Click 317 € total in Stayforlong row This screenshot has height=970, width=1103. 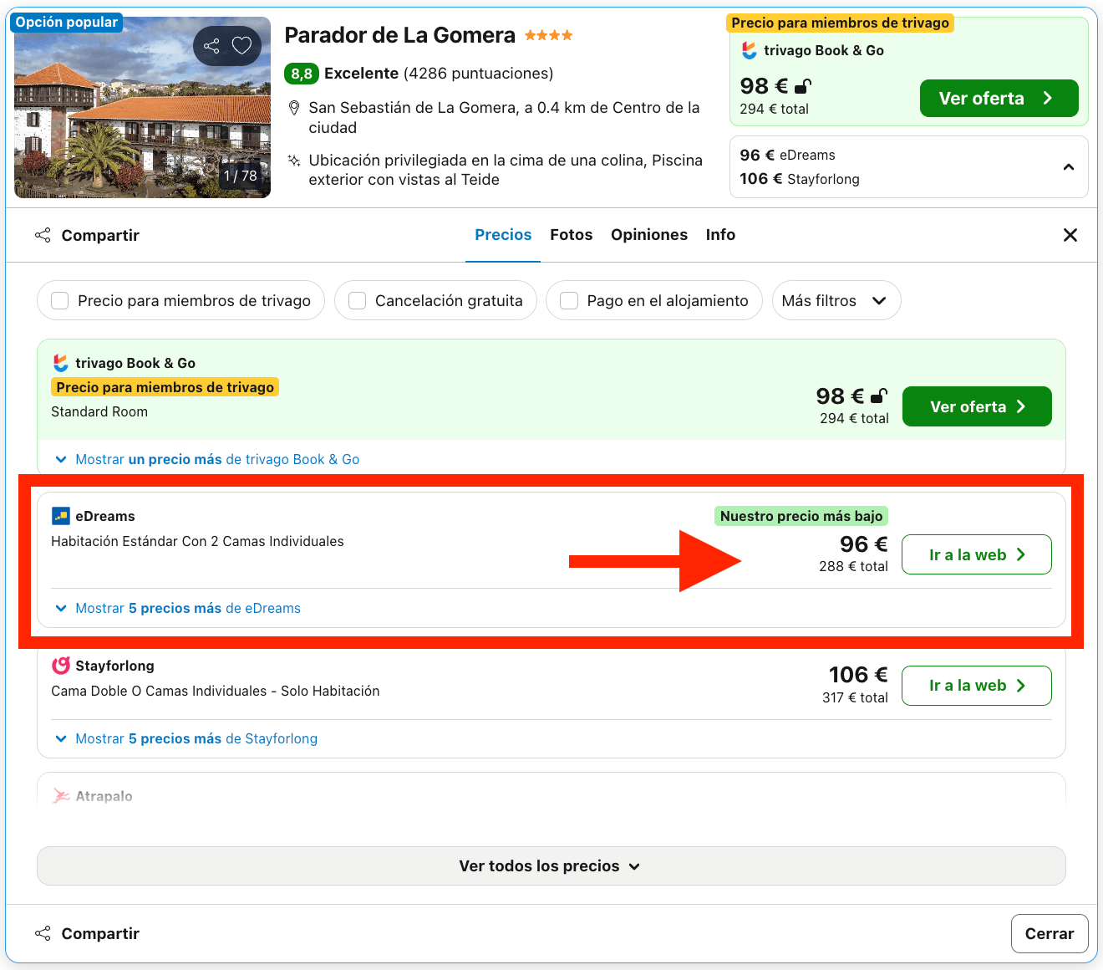pyautogui.click(x=855, y=697)
